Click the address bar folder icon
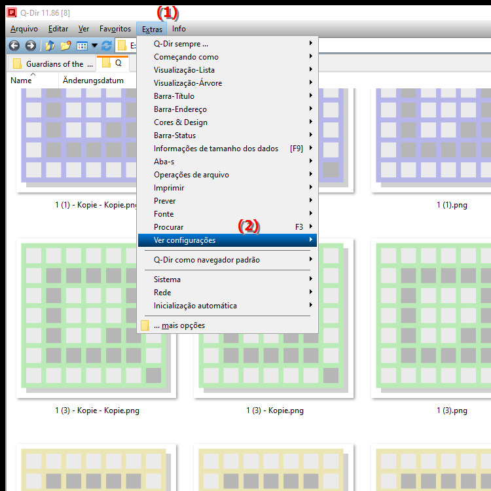 pos(122,46)
